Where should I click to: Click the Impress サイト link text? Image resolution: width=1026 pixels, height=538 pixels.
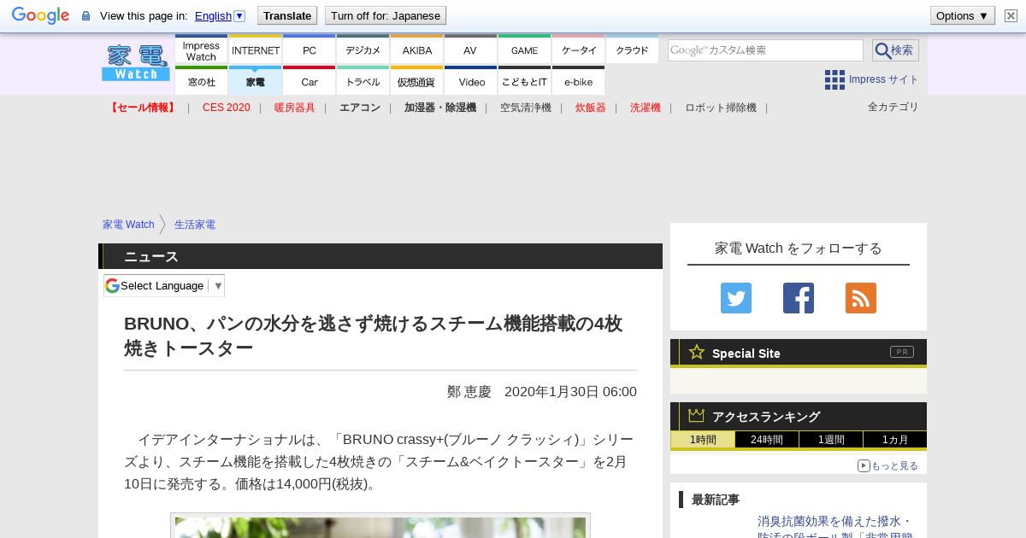point(884,79)
